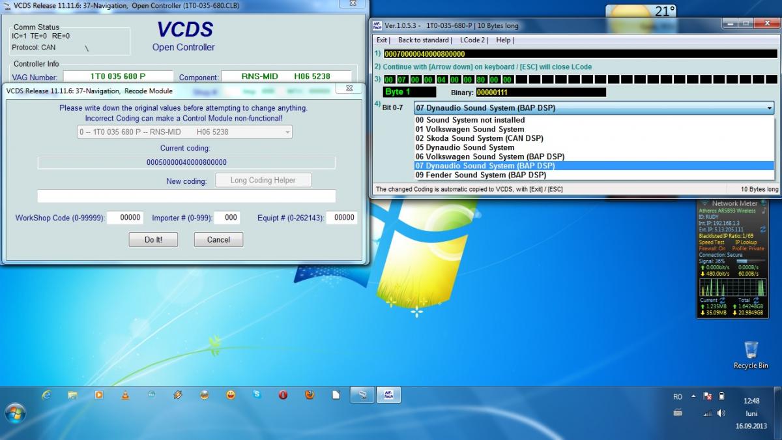Launch VLC media player from taskbar
Image resolution: width=782 pixels, height=440 pixels.
click(125, 394)
